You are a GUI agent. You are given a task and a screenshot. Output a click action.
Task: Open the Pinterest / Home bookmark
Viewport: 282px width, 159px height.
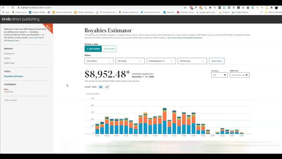pyautogui.click(x=185, y=12)
